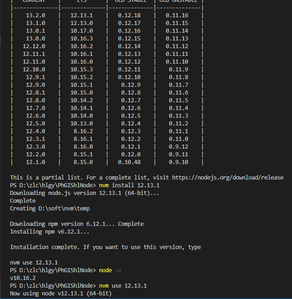Image resolution: width=292 pixels, height=299 pixels.
Task: Click 'Downloading npm version 6.12.1... Complete' line
Action: point(76,224)
